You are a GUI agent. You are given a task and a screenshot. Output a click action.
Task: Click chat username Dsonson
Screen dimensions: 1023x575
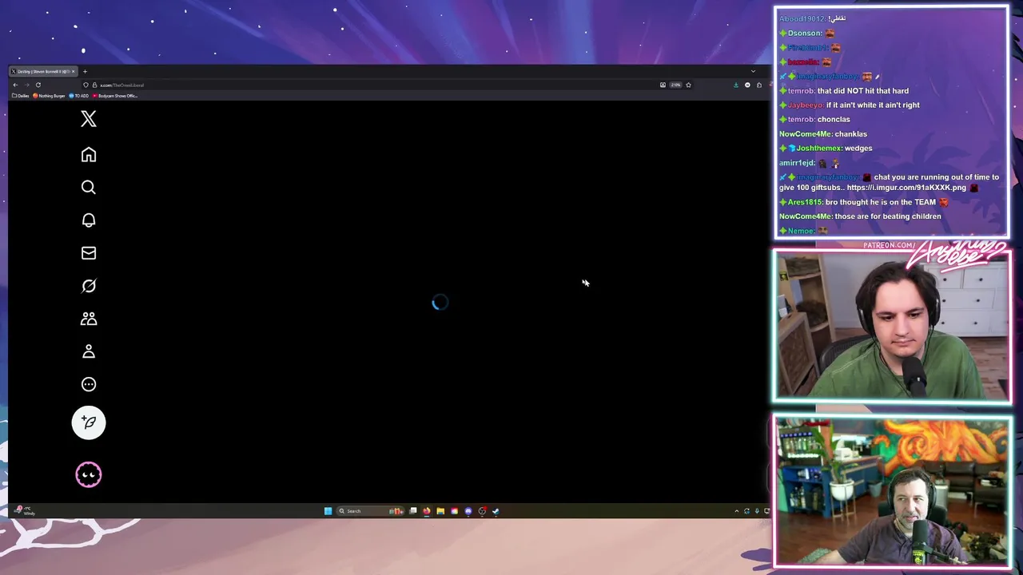pyautogui.click(x=804, y=33)
